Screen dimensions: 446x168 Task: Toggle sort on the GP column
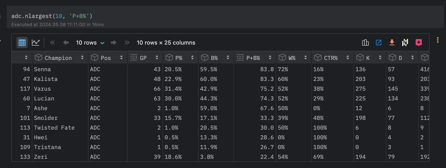(157, 58)
